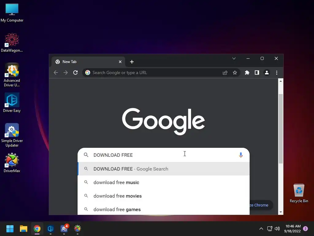Screen dimensions: 314x236
Task: Switch to the New Tab tab
Action: point(88,62)
